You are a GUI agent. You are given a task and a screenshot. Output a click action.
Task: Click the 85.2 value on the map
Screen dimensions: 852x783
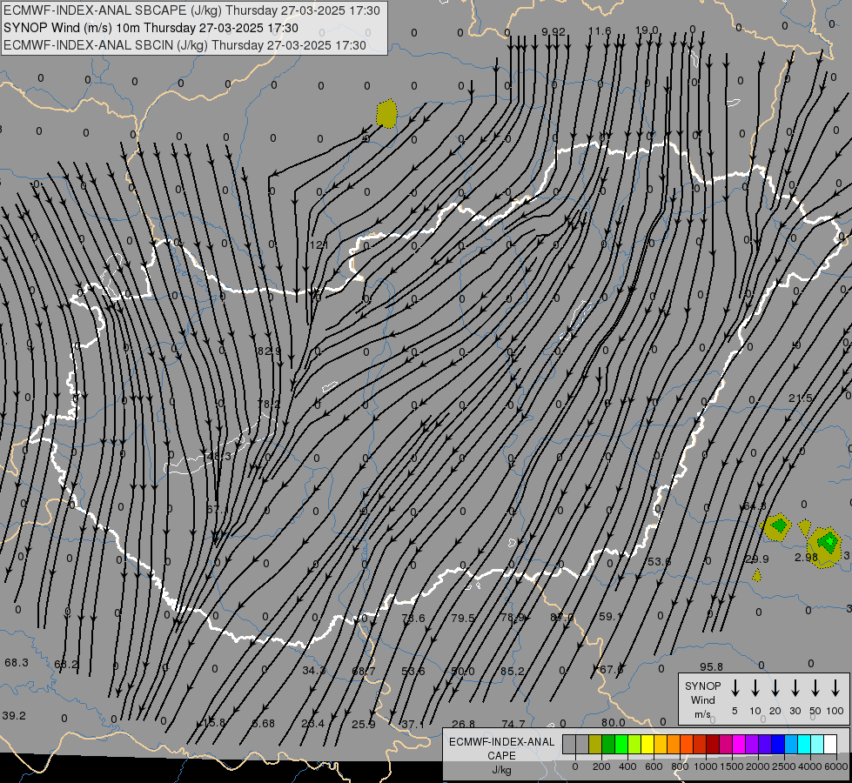(x=512, y=672)
